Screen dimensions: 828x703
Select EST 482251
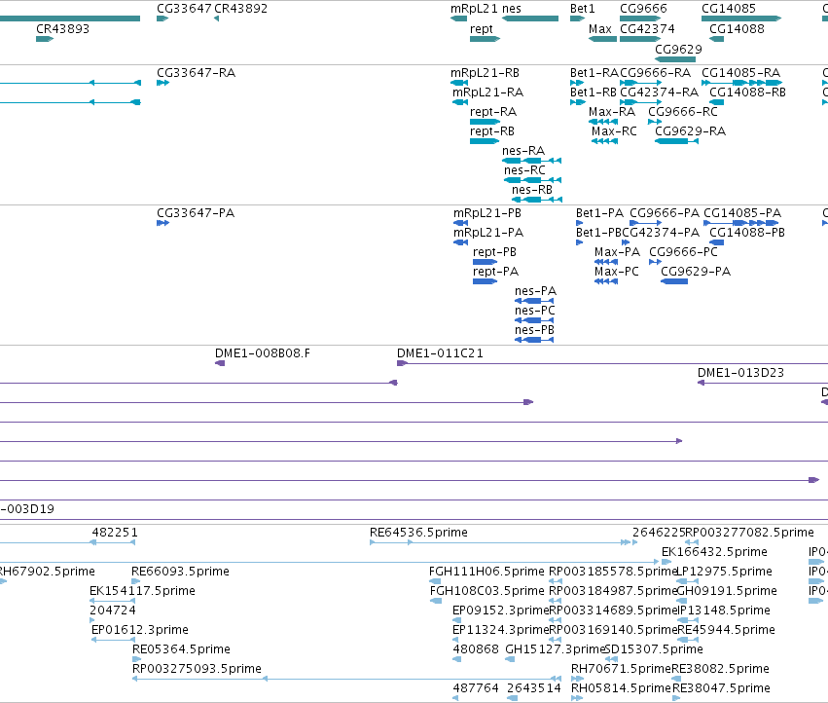(115, 533)
